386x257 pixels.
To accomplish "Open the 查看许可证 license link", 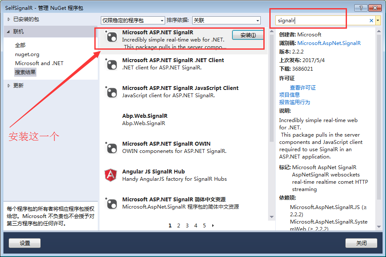I will point(302,88).
